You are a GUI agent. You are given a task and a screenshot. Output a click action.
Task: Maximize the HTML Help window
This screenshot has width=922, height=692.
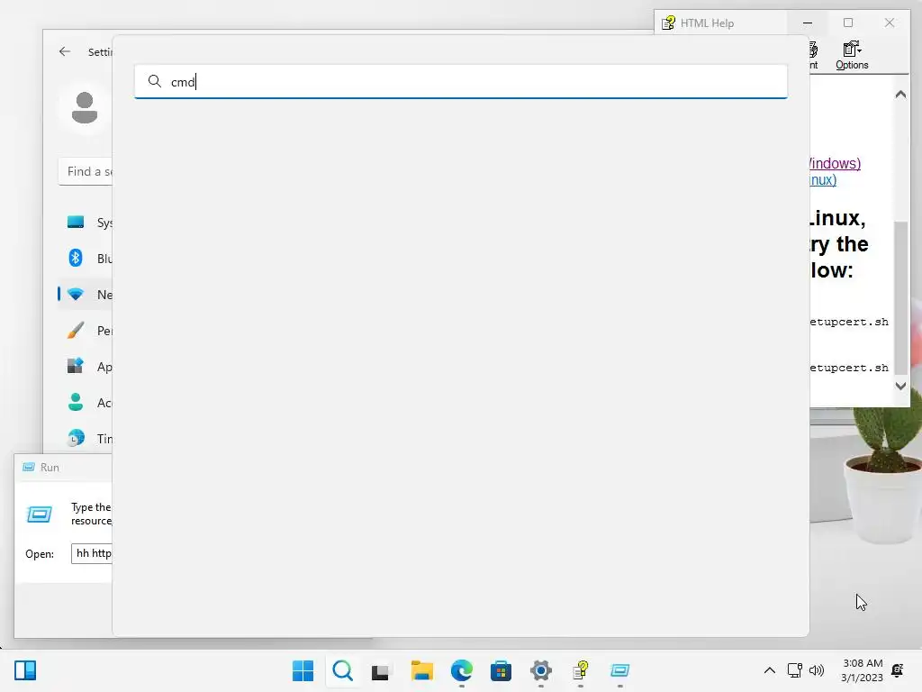[848, 23]
